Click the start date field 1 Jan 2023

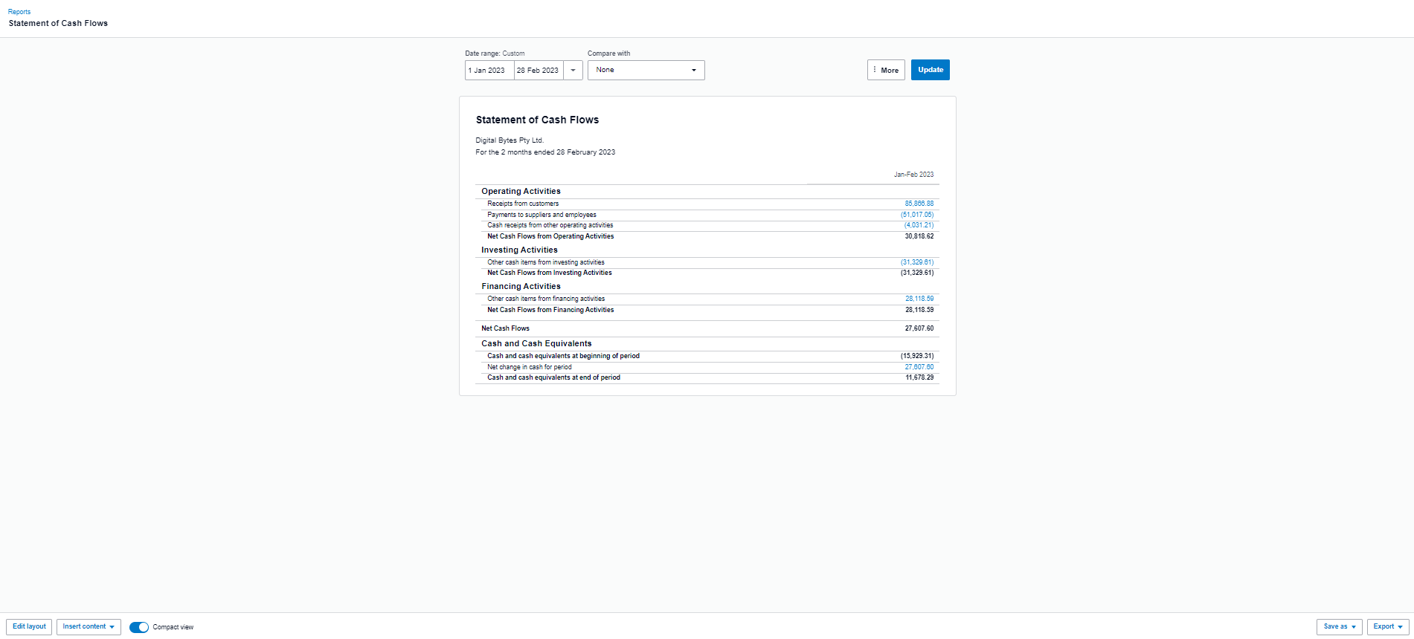point(489,71)
